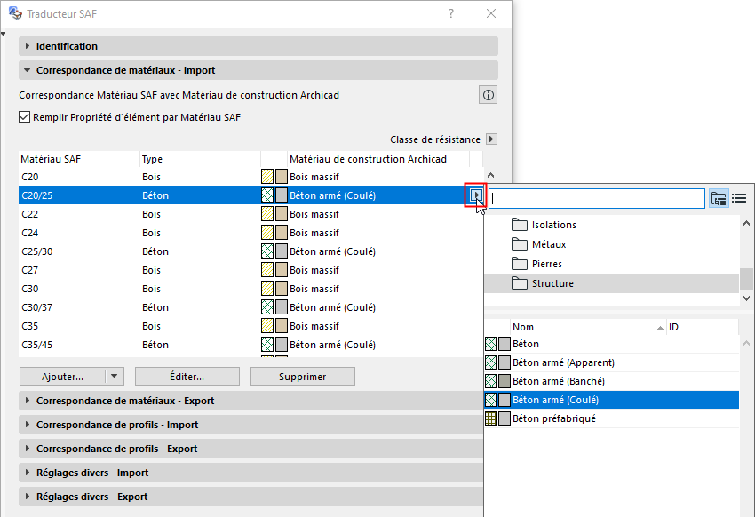This screenshot has height=517, width=755.
Task: Click material table scroll up arrow
Action: (490, 176)
